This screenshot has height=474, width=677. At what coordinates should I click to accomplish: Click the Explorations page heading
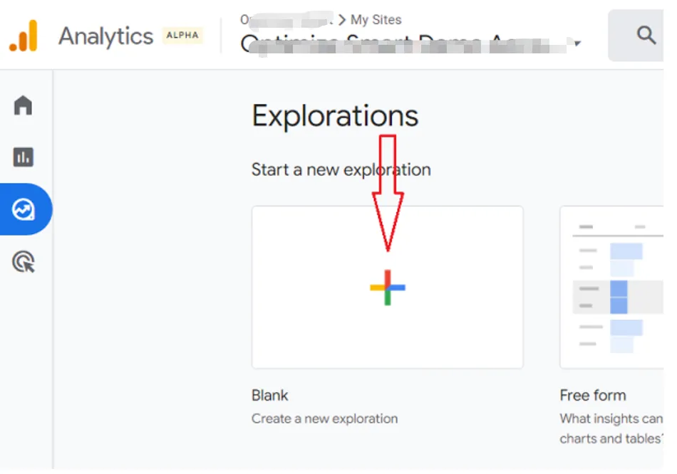point(335,117)
